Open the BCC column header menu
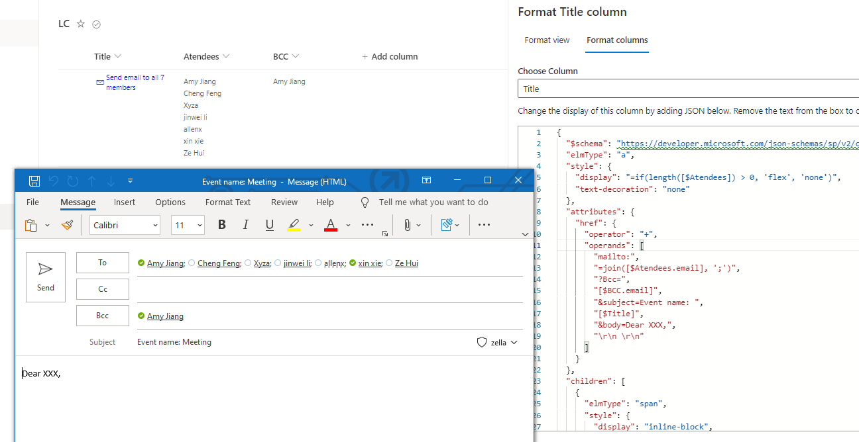859x442 pixels. coord(286,56)
